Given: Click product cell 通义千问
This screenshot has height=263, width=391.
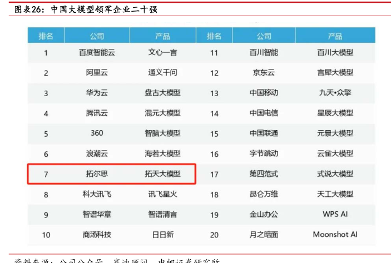Looking at the screenshot, I should pyautogui.click(x=162, y=73).
